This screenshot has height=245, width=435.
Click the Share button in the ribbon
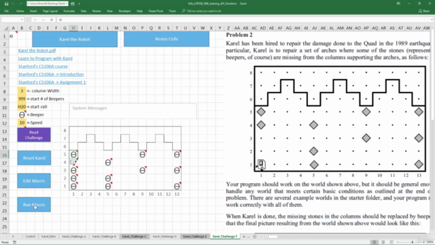click(x=424, y=11)
